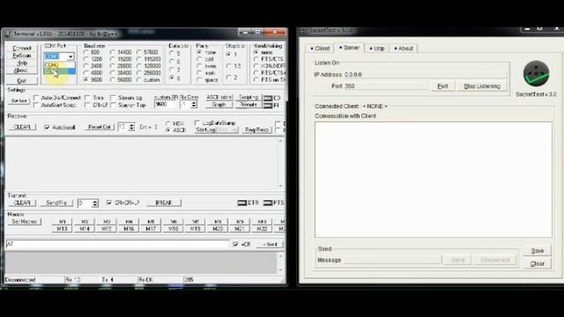Click the Send File button
Screen dimensions: 564x317
pyautogui.click(x=56, y=203)
